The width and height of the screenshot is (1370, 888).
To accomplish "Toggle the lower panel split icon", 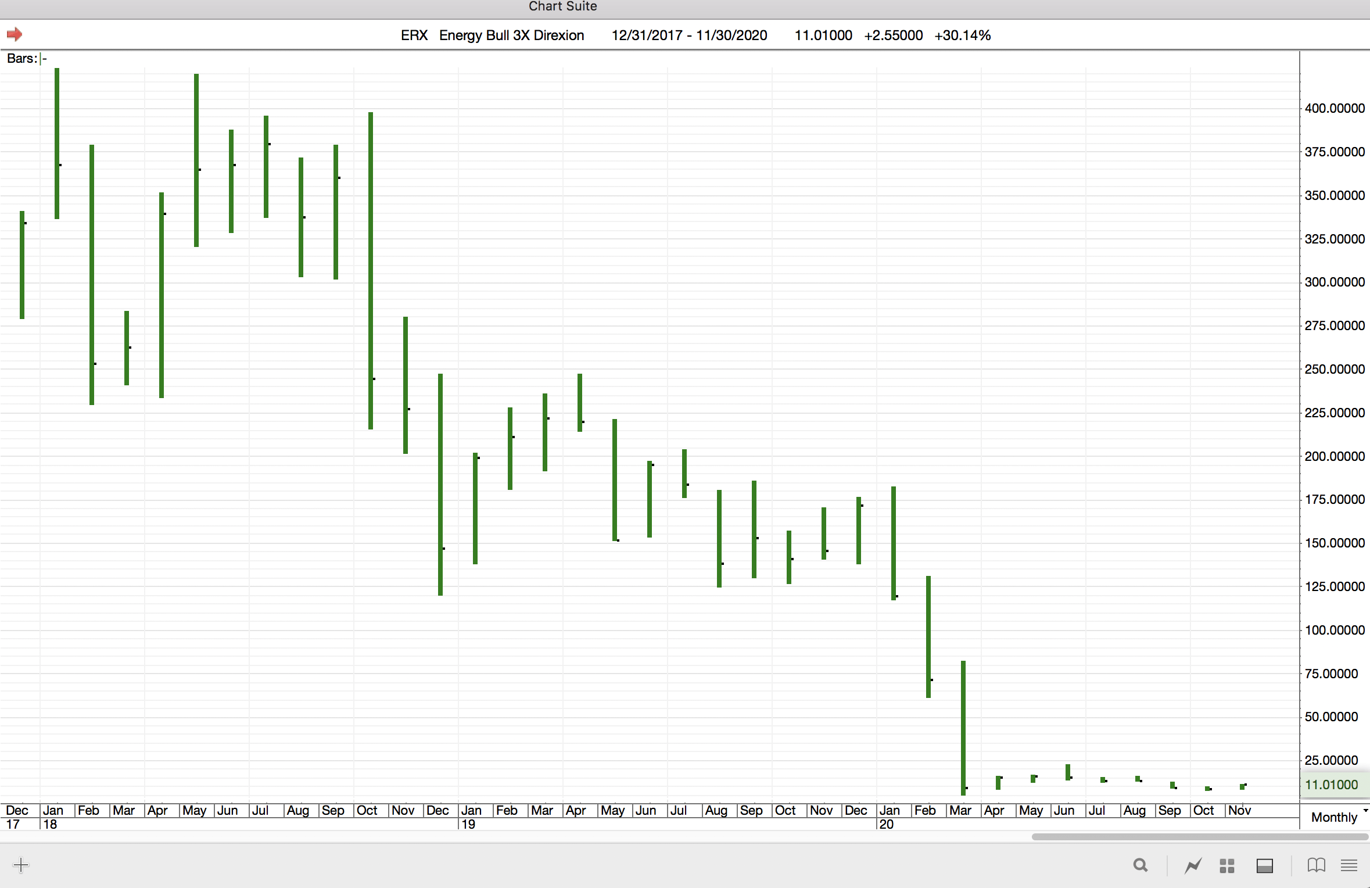I will (1264, 865).
